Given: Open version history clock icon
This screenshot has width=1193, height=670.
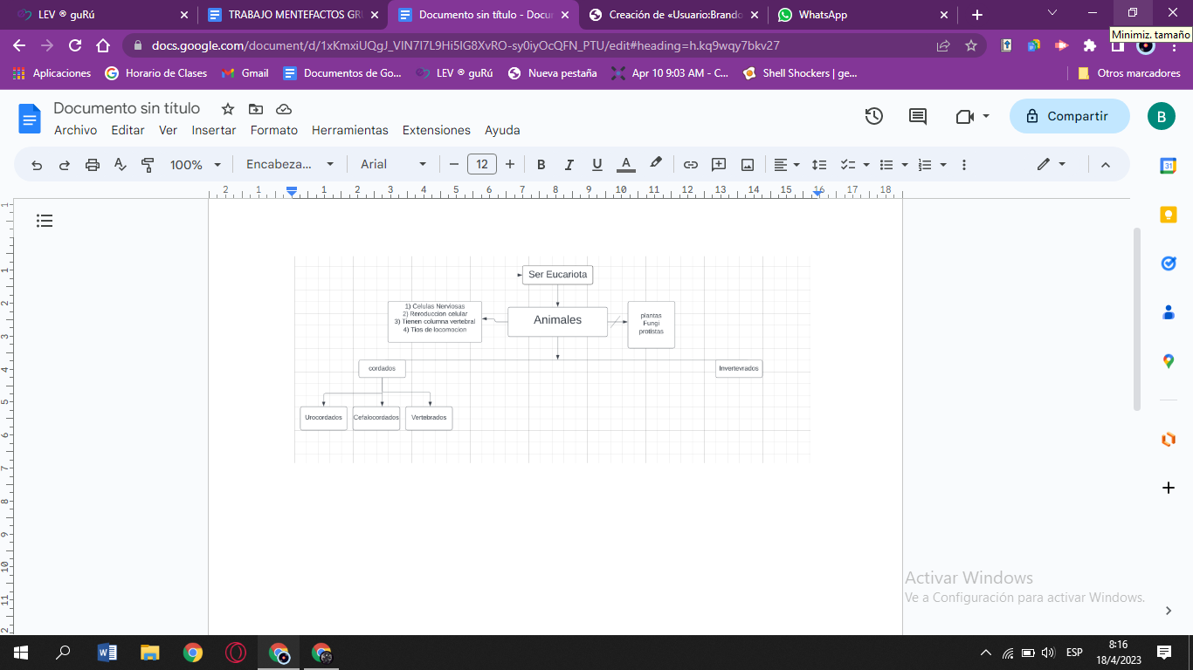Looking at the screenshot, I should (873, 116).
